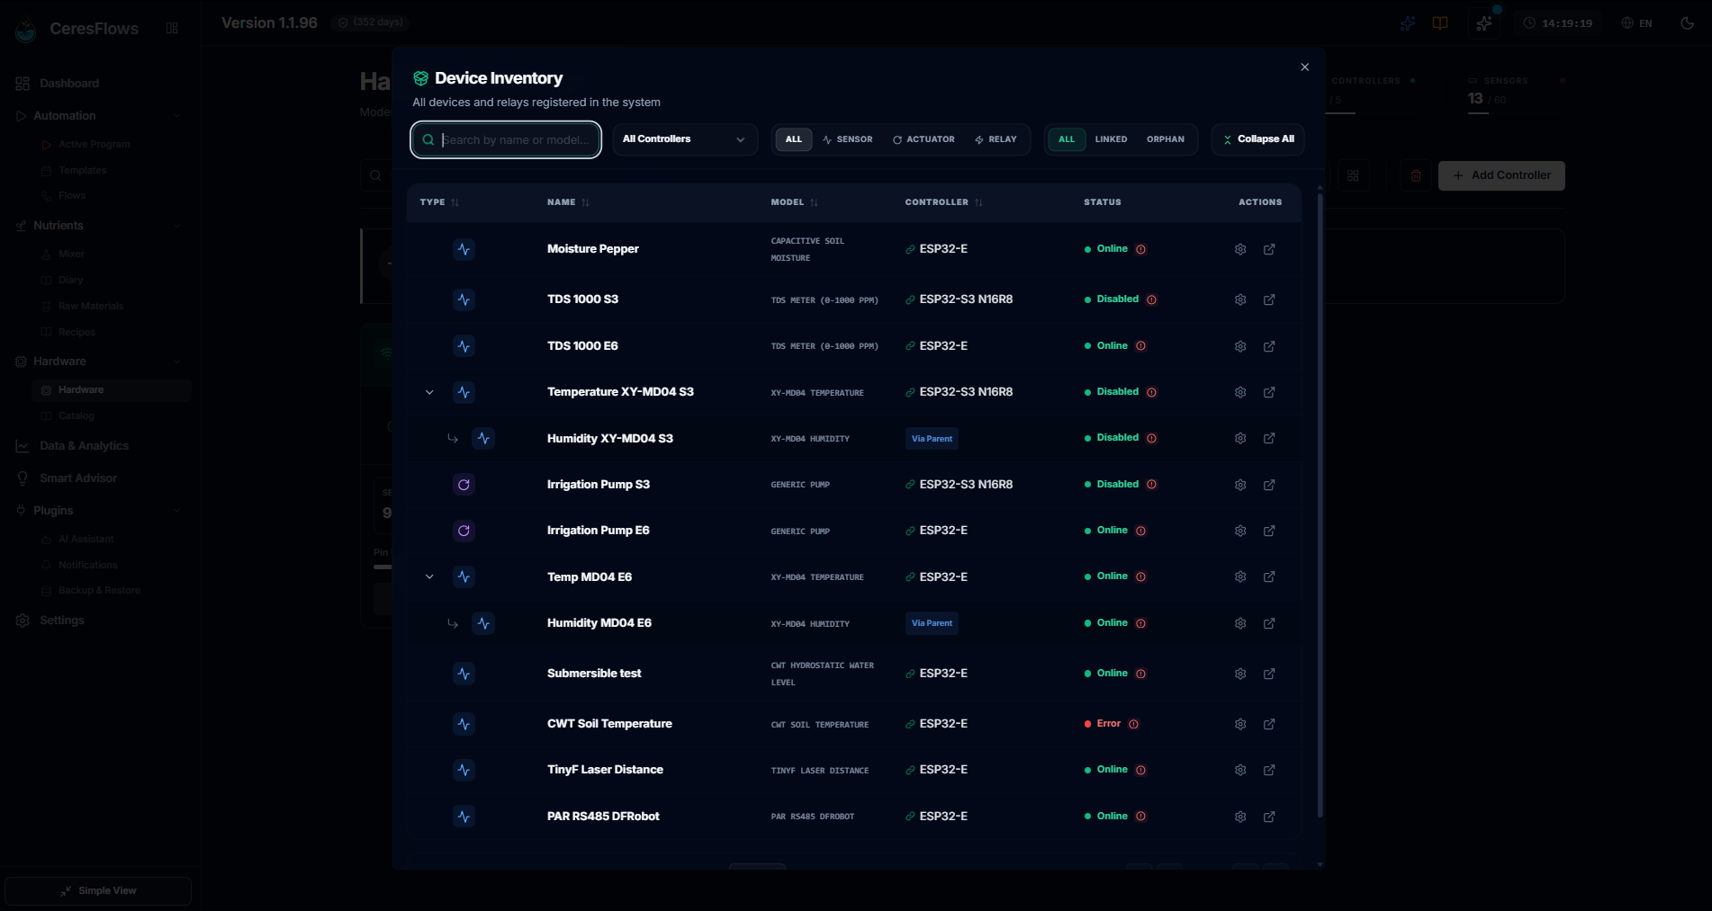Click info icon next to TDS 1000 E6 Online
This screenshot has height=911, width=1712.
click(x=1140, y=346)
